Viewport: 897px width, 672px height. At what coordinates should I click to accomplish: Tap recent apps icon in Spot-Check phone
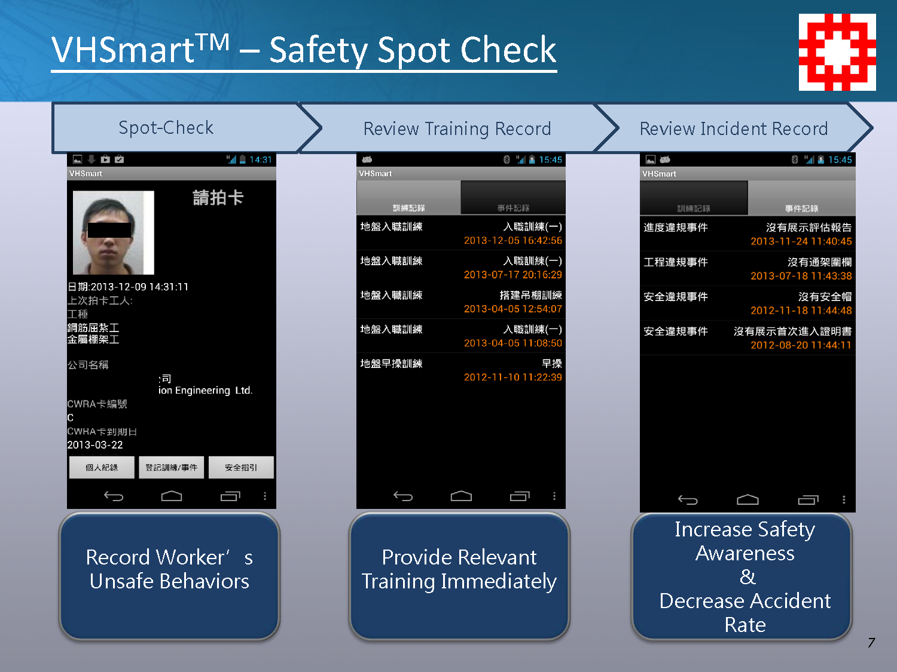tap(230, 496)
